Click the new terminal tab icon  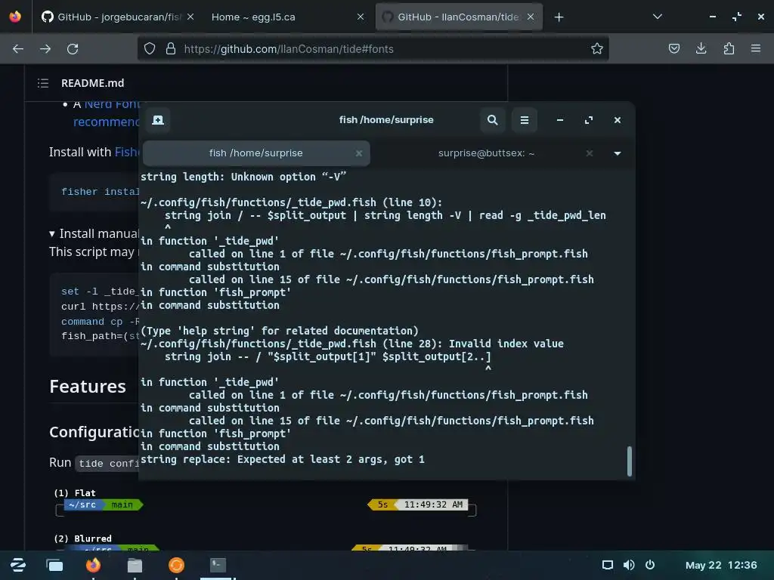click(x=158, y=120)
